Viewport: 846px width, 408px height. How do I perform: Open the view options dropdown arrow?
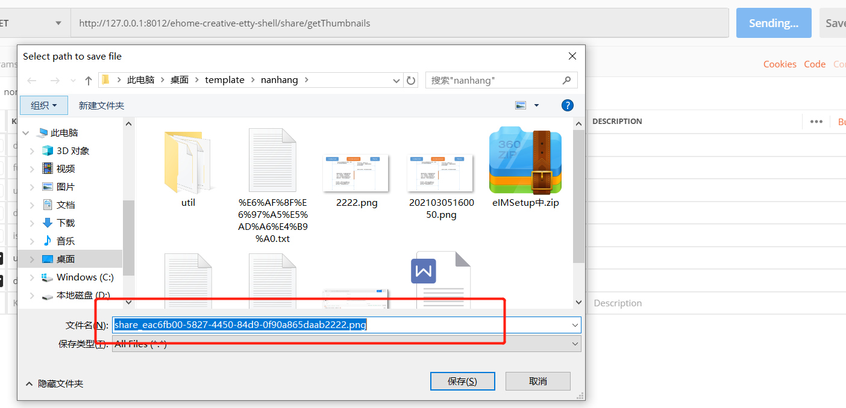coord(536,105)
